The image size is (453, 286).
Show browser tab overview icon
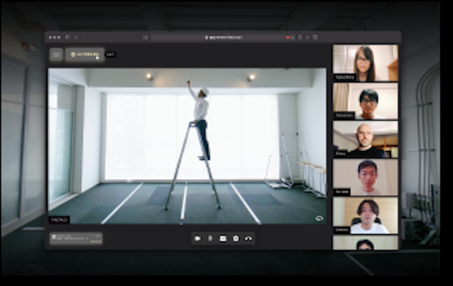point(315,38)
